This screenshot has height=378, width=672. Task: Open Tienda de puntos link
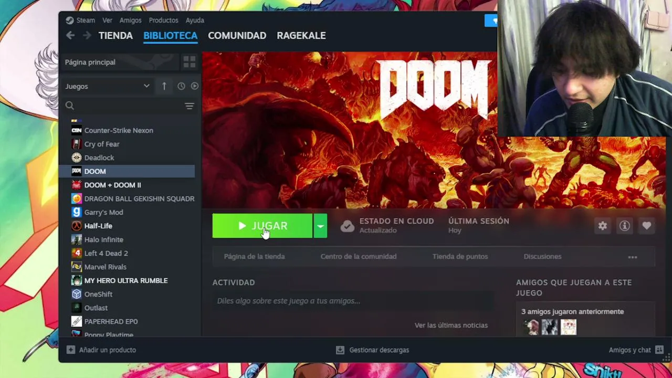[x=460, y=257]
